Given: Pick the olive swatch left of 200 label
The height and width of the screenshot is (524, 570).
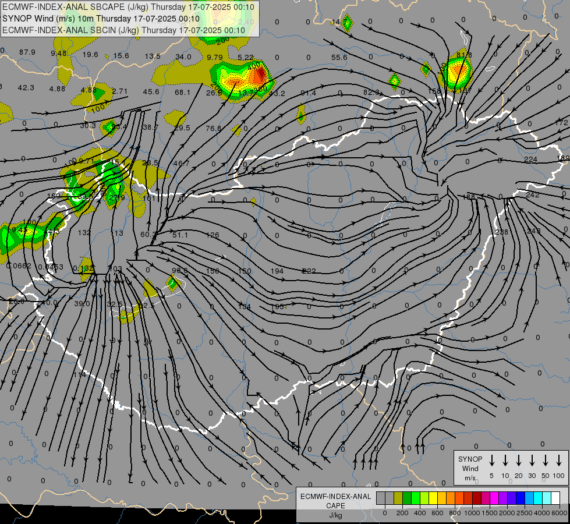Looking at the screenshot, I should (398, 498).
